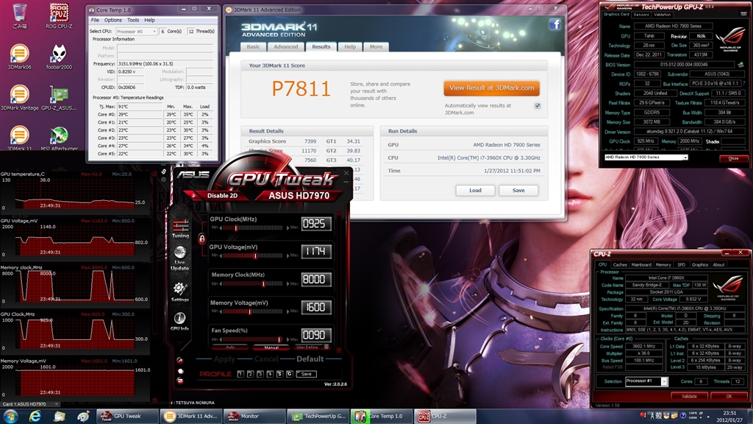Screen dimensions: 753x424
Task: Click the tray help question mark icon
Action: tap(683, 415)
